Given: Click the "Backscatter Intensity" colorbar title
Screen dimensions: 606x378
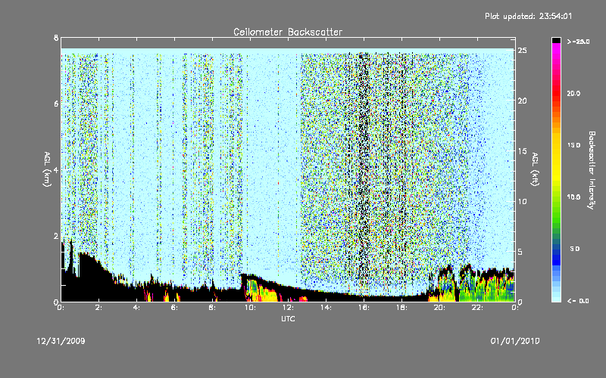Looking at the screenshot, I should coord(591,170).
